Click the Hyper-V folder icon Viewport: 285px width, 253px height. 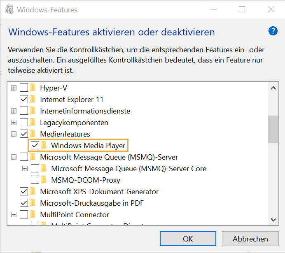point(33,88)
